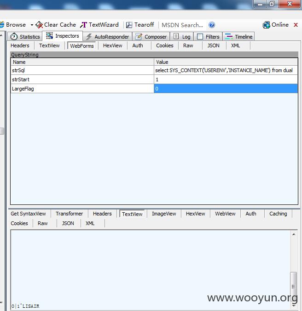Select the request XML inspector tab
The width and height of the screenshot is (302, 311).
[235, 45]
